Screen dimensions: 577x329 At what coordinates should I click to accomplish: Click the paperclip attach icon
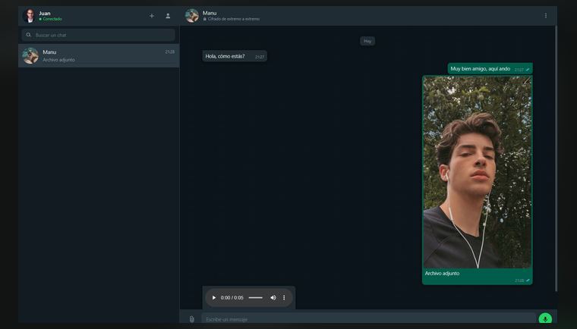[192, 319]
